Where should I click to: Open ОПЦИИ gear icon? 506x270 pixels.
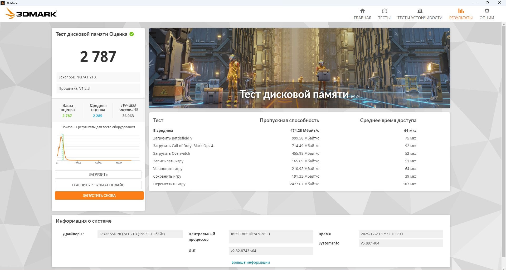(x=487, y=11)
